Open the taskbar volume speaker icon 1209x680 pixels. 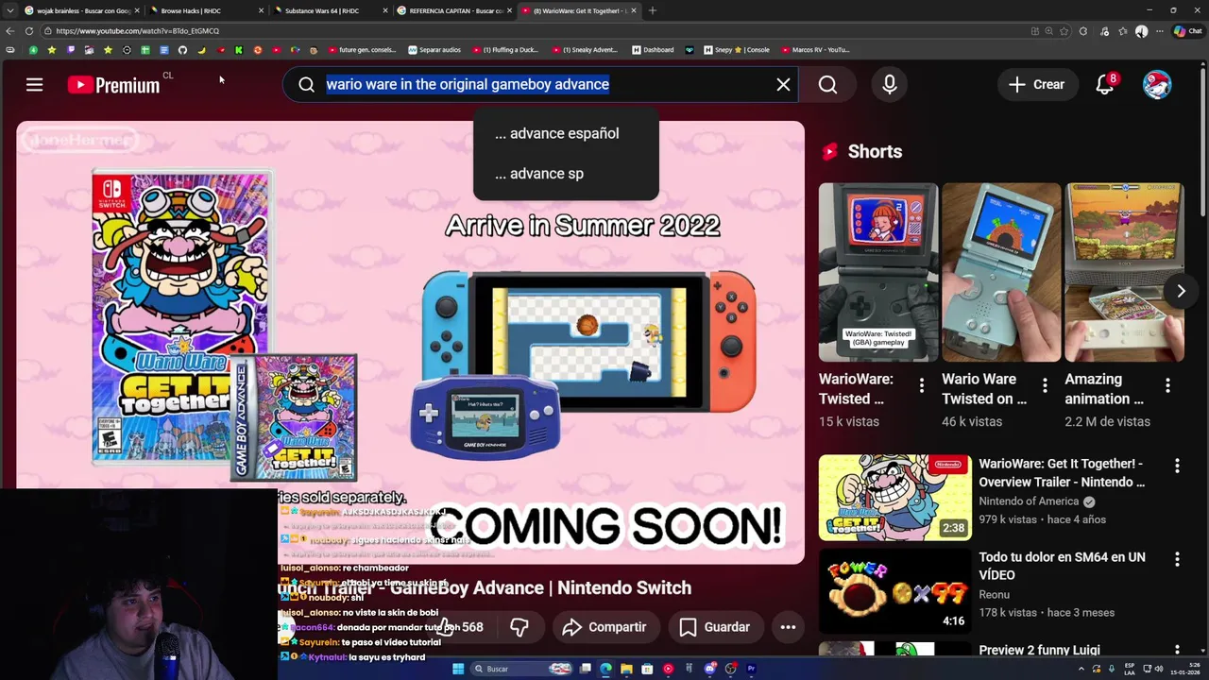tap(1158, 669)
